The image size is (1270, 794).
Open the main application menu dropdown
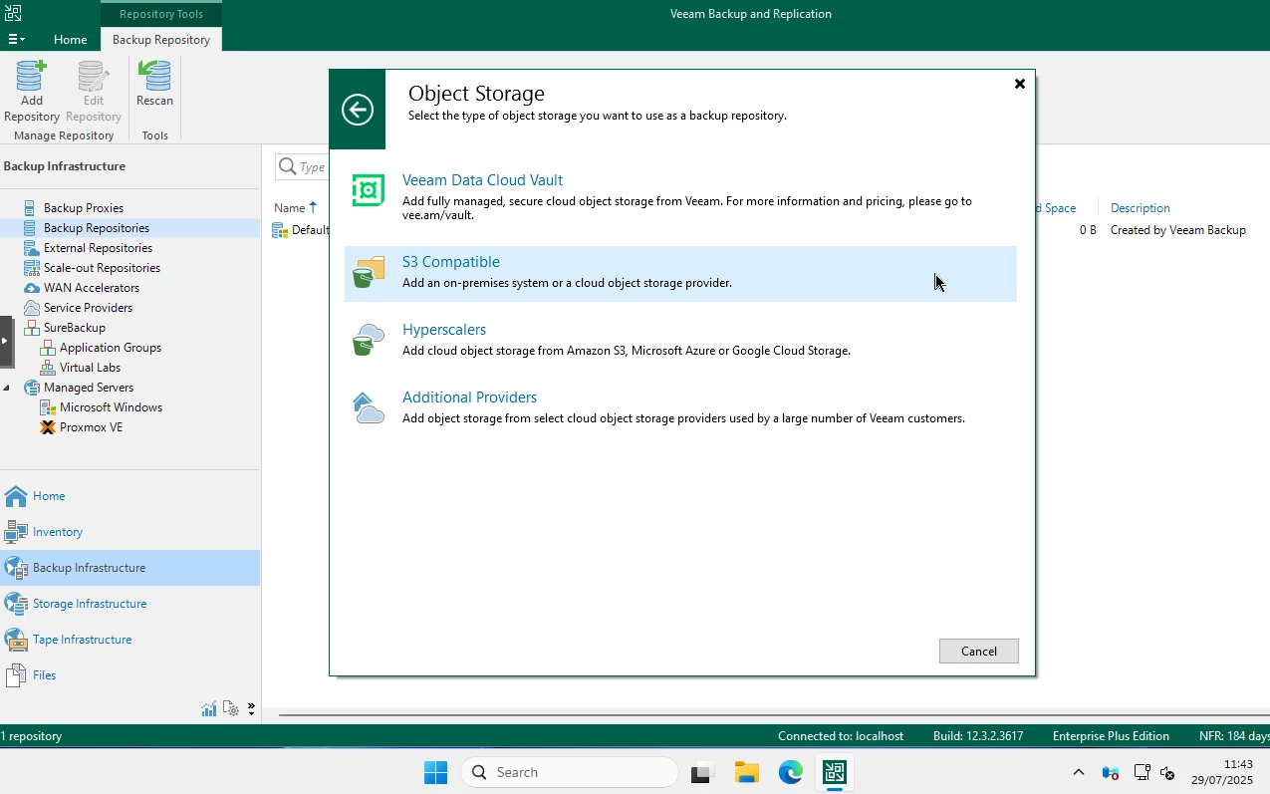pos(17,39)
